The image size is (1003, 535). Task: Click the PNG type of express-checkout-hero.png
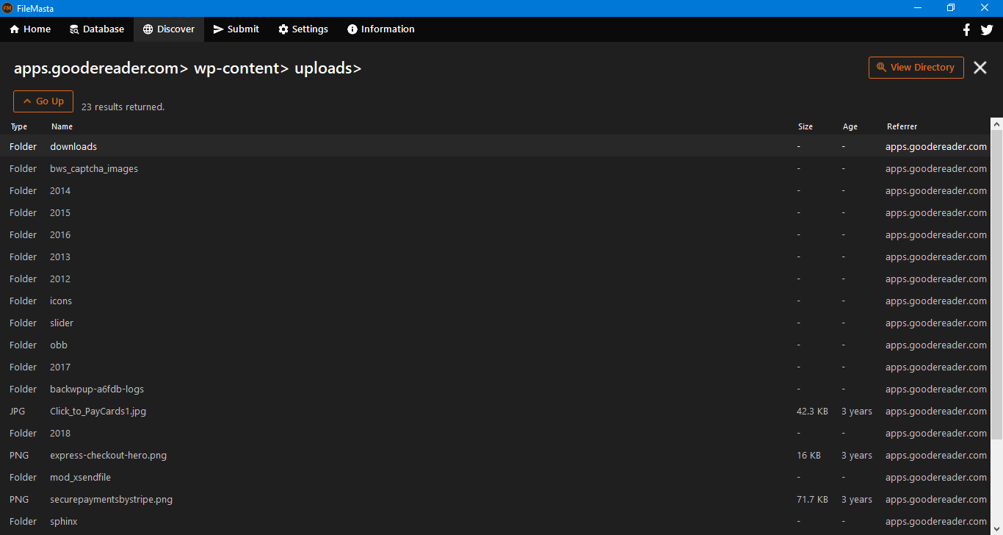point(19,456)
